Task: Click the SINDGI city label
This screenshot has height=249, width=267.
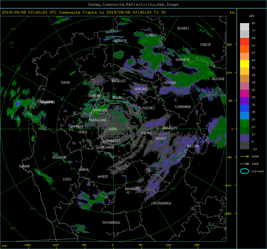Action: (x=151, y=35)
